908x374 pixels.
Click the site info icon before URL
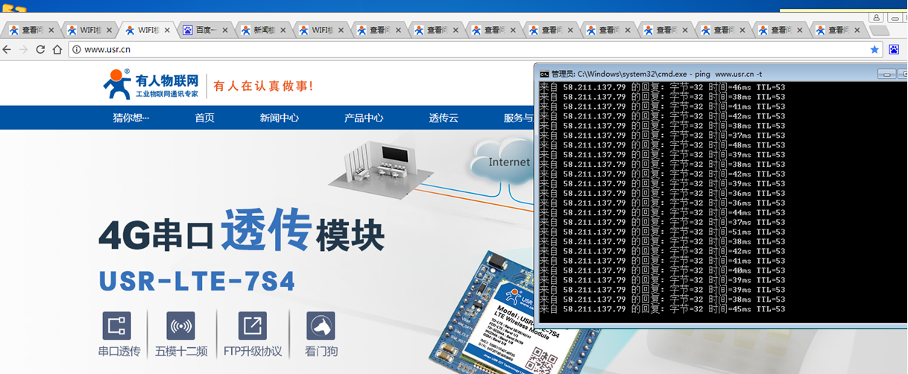[76, 49]
